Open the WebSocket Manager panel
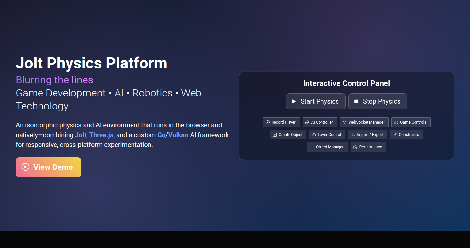 364,122
